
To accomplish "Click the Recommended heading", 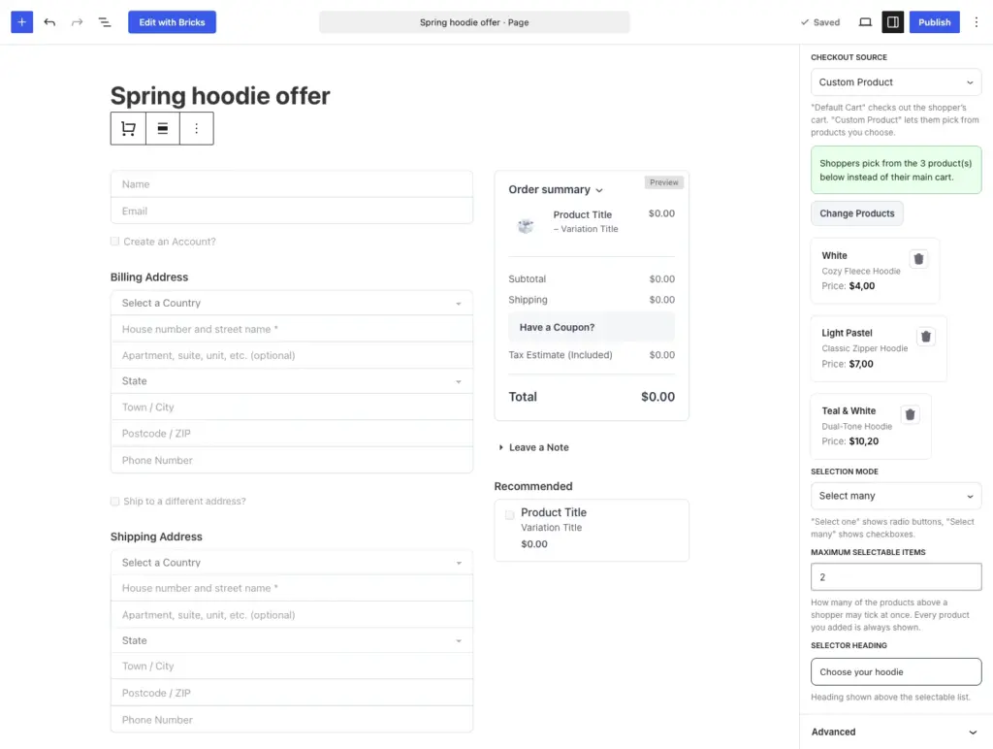I will point(533,487).
